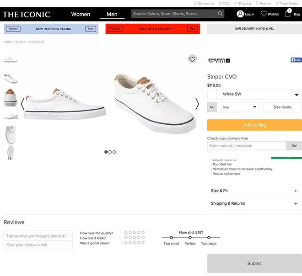This screenshot has width=302, height=276.
Task: Select second carousel dot indicator
Action: [x=110, y=152]
